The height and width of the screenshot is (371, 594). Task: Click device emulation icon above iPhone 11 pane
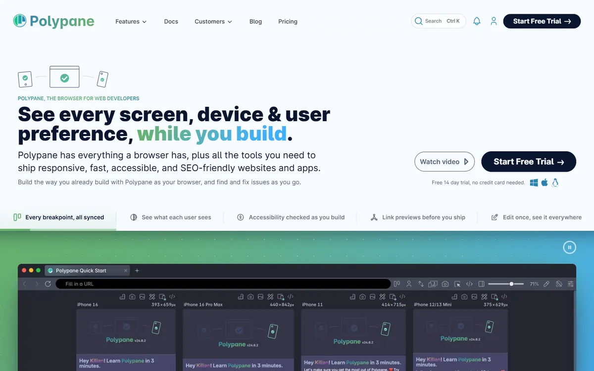point(393,297)
